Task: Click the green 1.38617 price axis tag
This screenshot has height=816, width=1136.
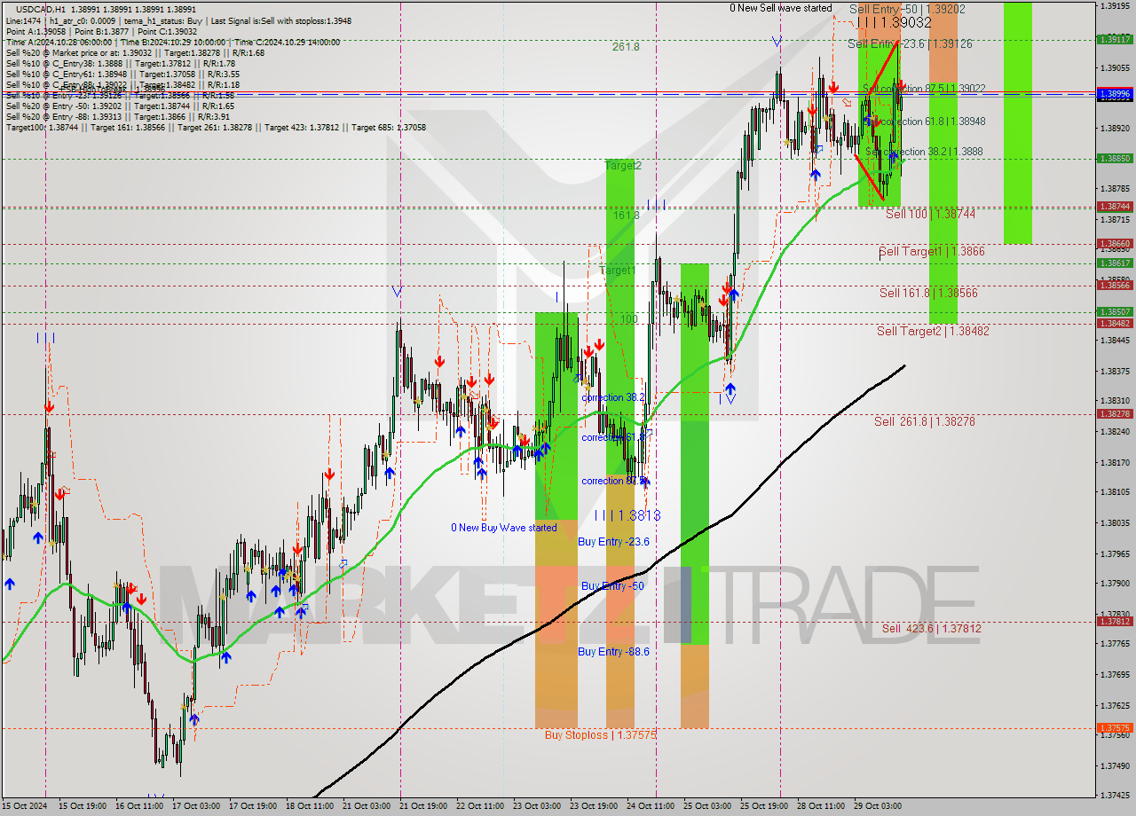Action: coord(1115,263)
